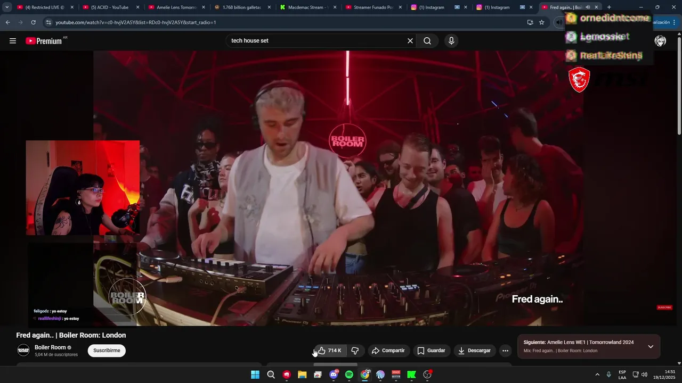Open the Boiler Room channel name link
This screenshot has width=682, height=383.
(50, 347)
